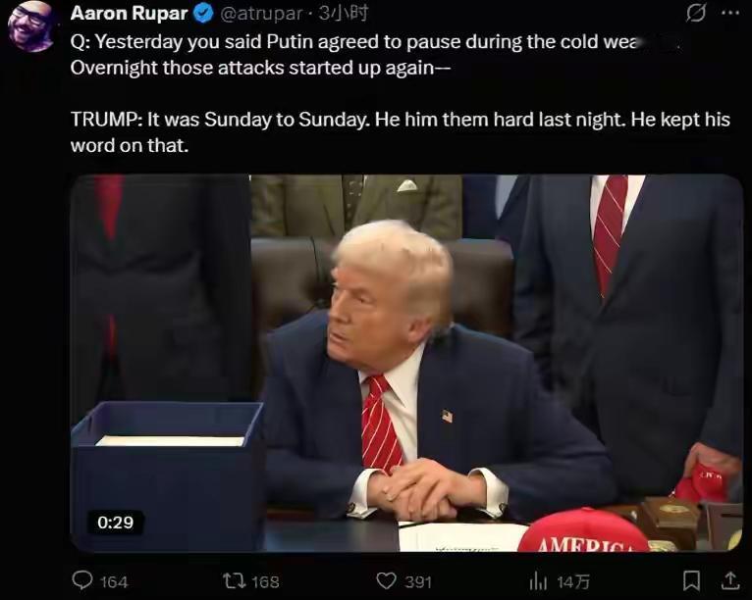Click the 0:29 video duration badge
The image size is (752, 600).
click(x=115, y=522)
